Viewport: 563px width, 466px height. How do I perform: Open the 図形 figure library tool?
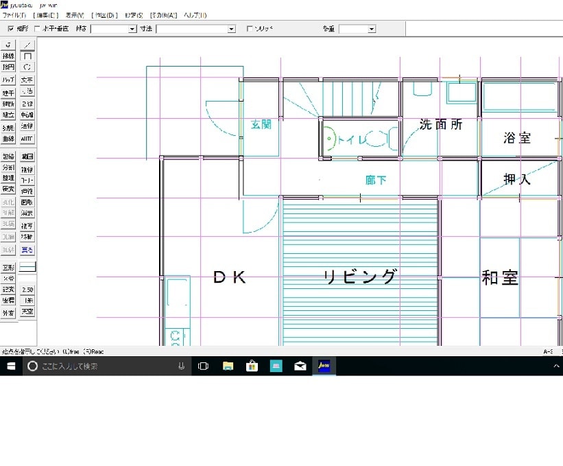pyautogui.click(x=8, y=268)
